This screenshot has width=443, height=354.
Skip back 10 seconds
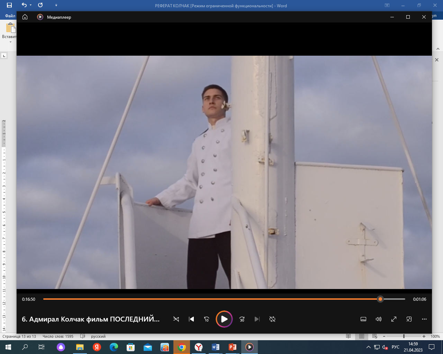(x=207, y=319)
